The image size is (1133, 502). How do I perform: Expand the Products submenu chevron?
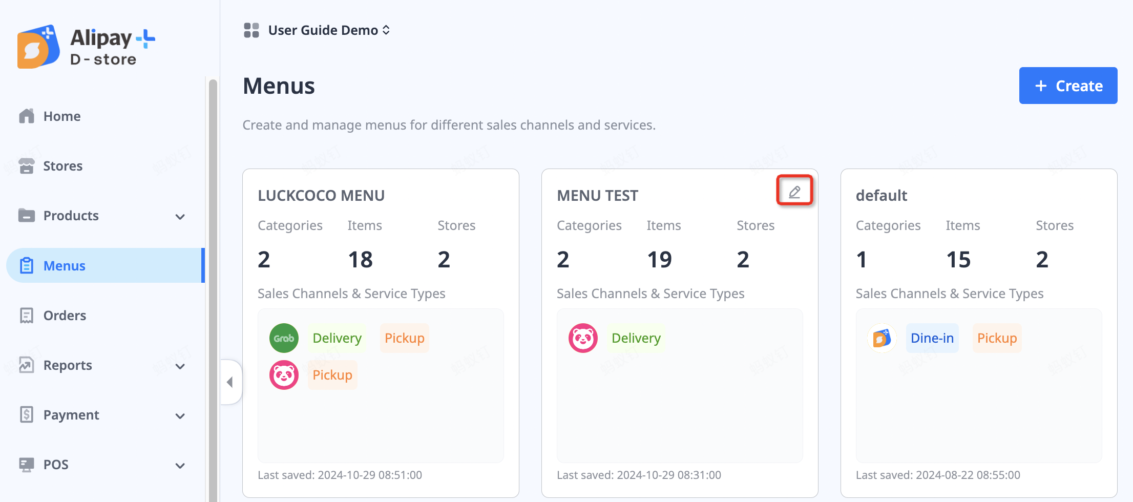pyautogui.click(x=180, y=217)
